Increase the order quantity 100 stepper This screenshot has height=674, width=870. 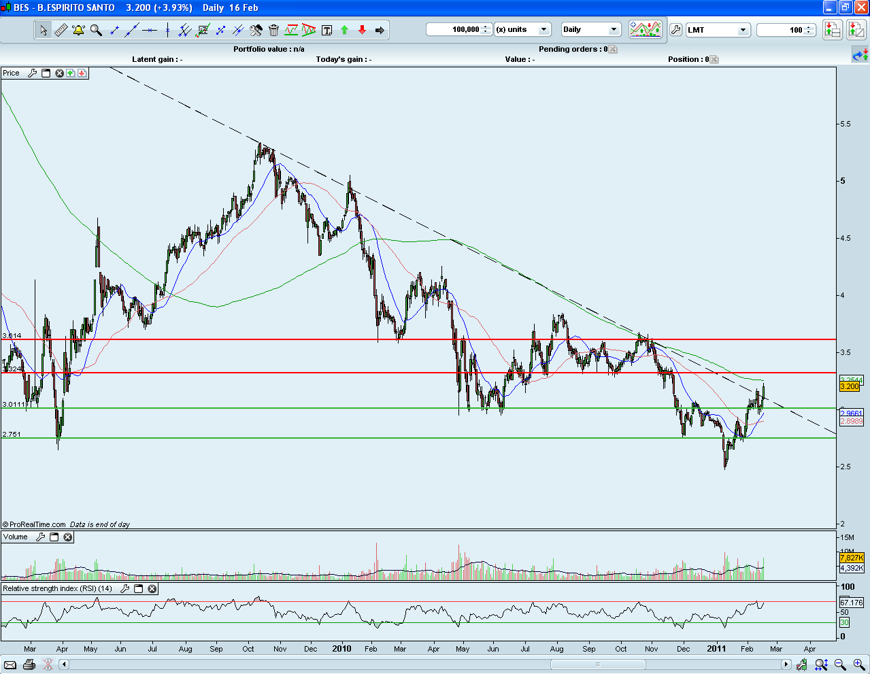click(x=809, y=27)
